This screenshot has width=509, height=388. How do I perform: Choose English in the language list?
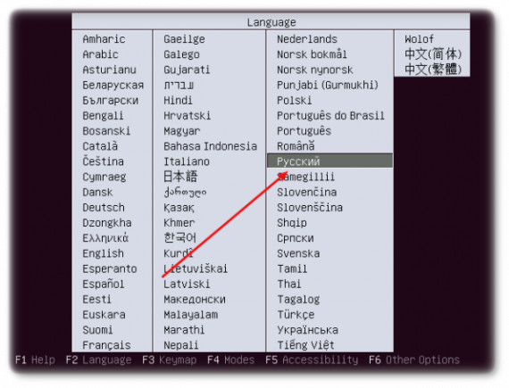[x=103, y=253]
